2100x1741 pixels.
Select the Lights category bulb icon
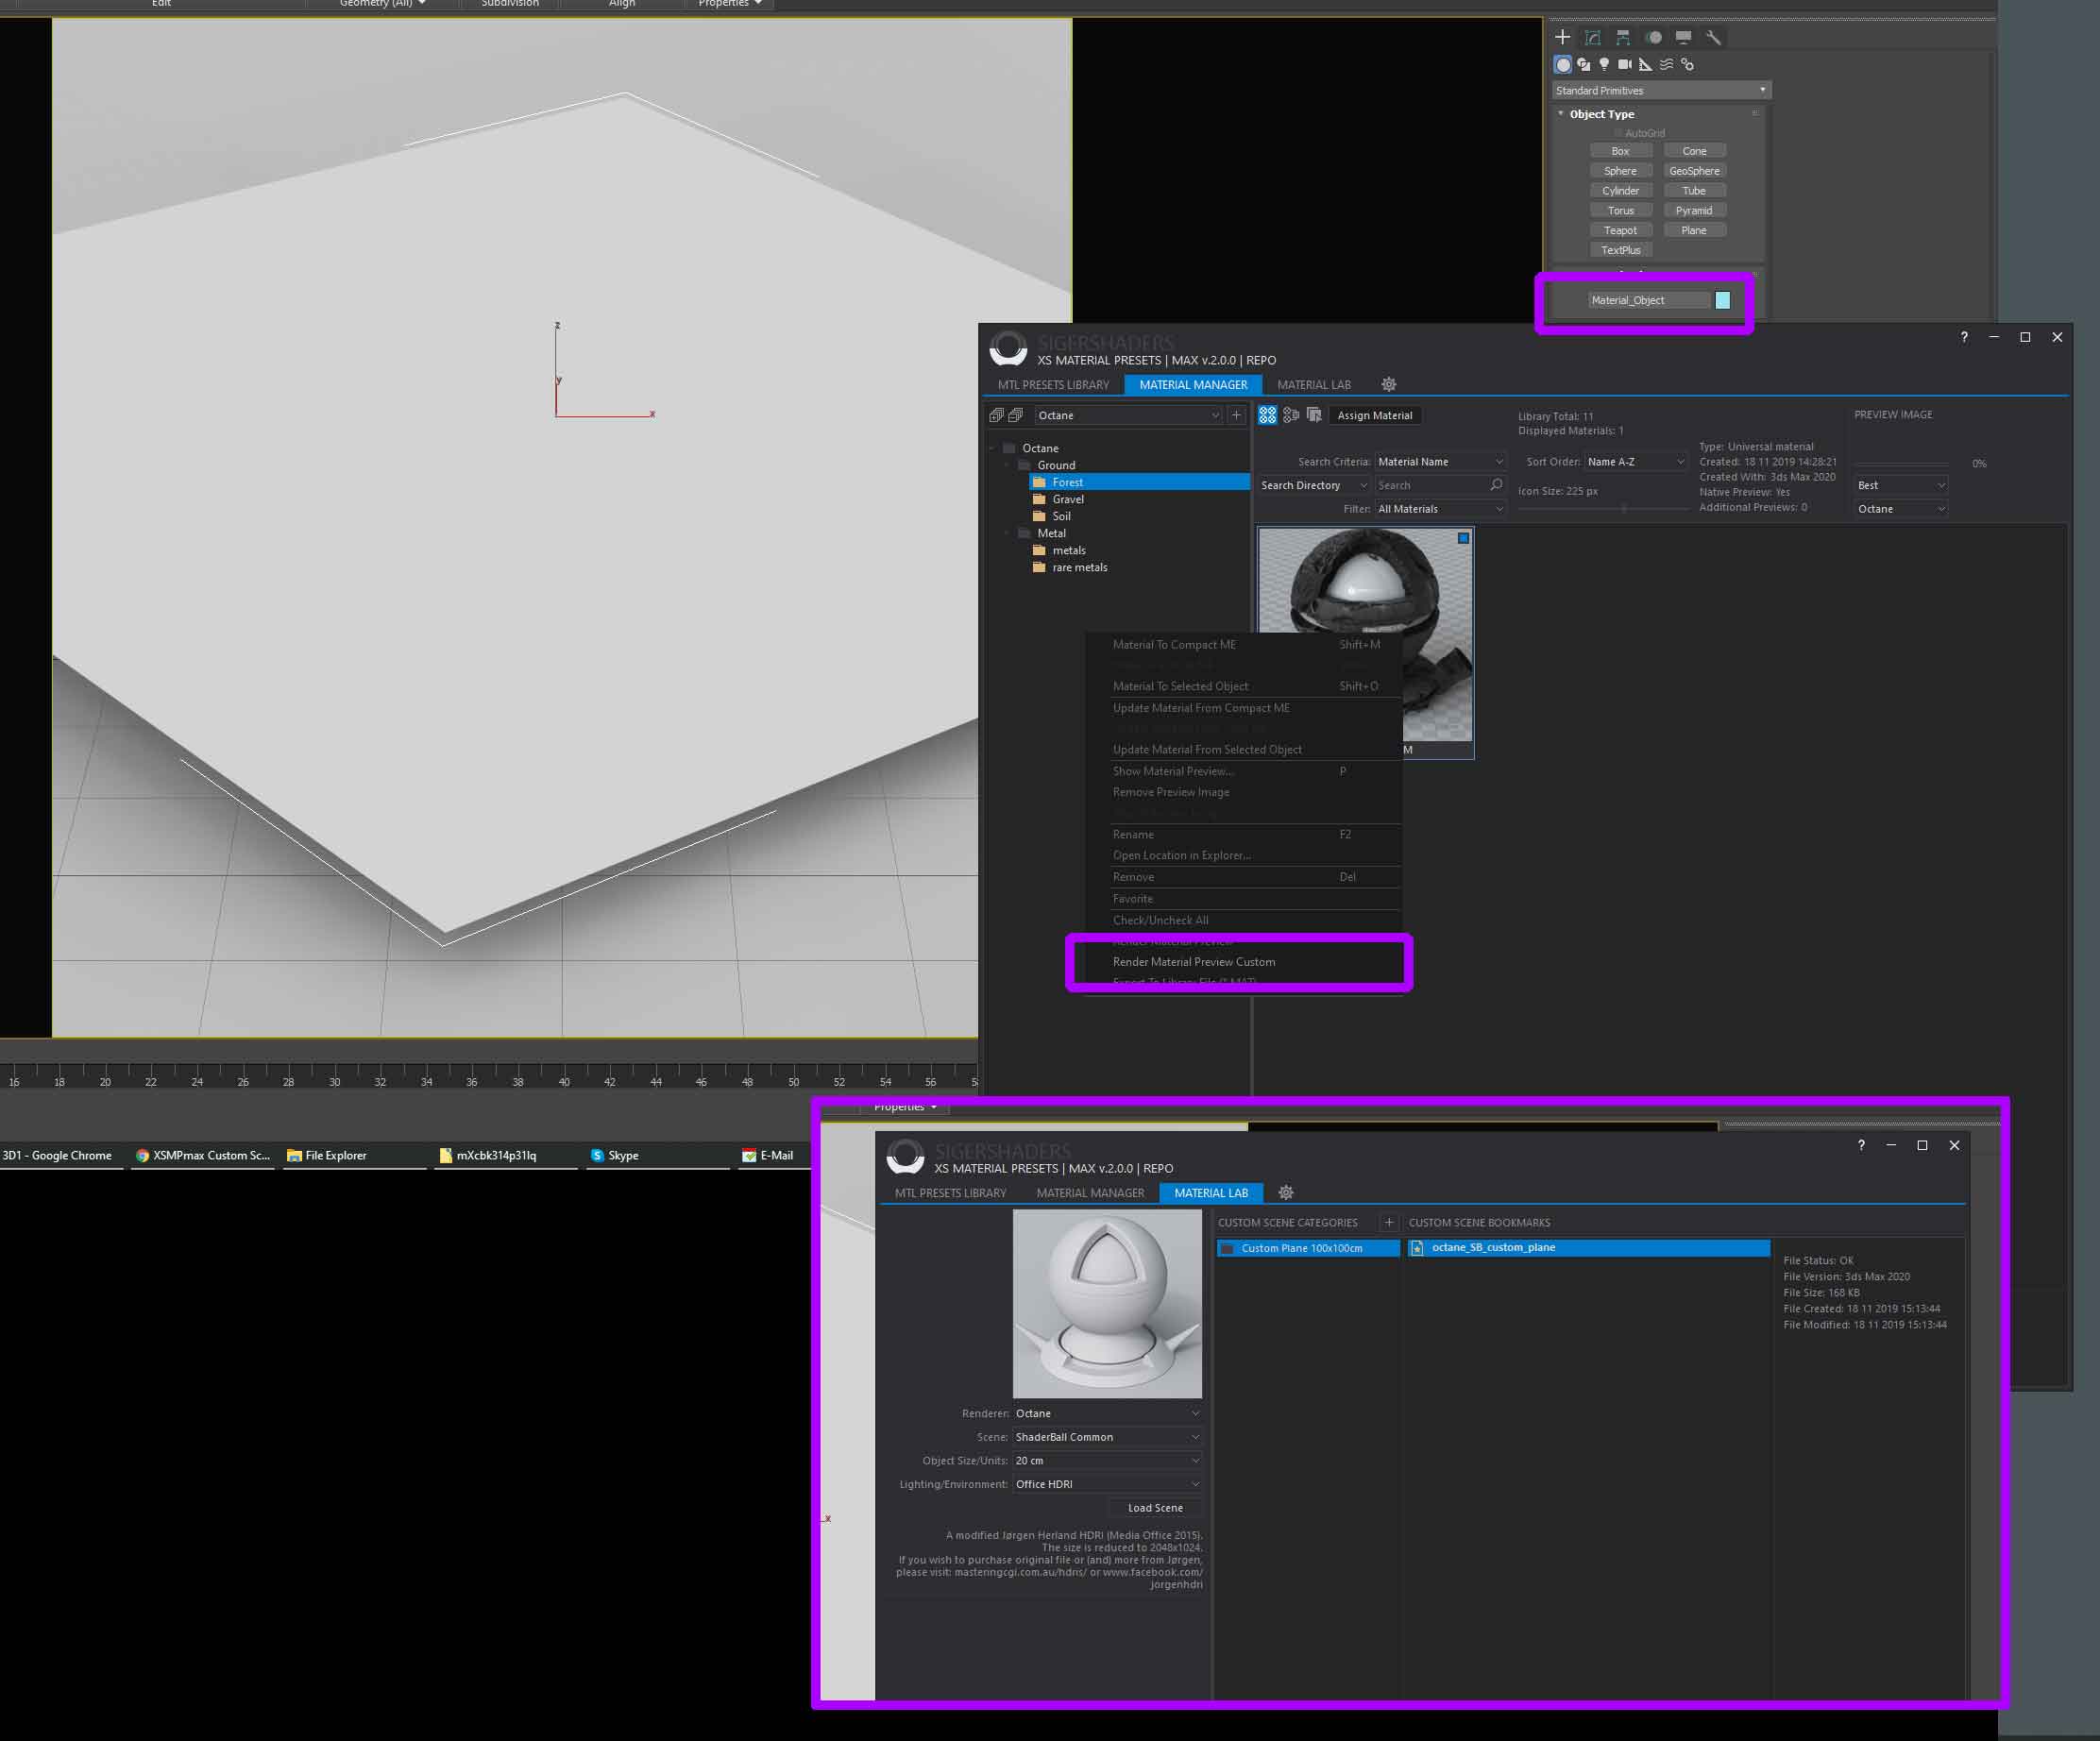pyautogui.click(x=1604, y=64)
